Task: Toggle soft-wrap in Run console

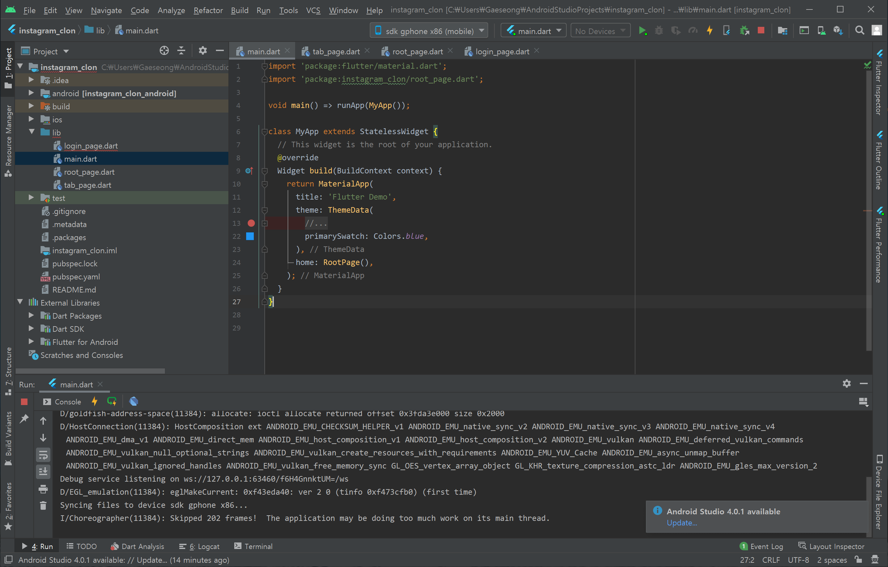Action: point(43,455)
